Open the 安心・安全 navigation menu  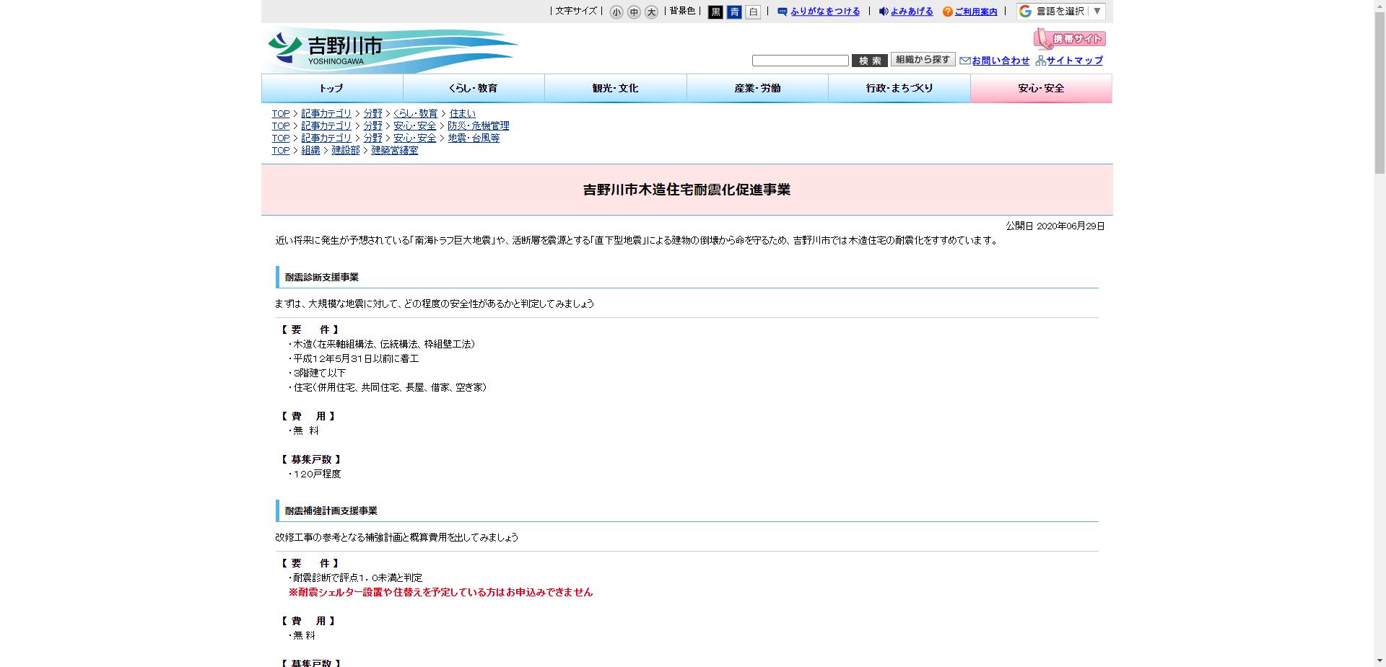tap(1041, 88)
